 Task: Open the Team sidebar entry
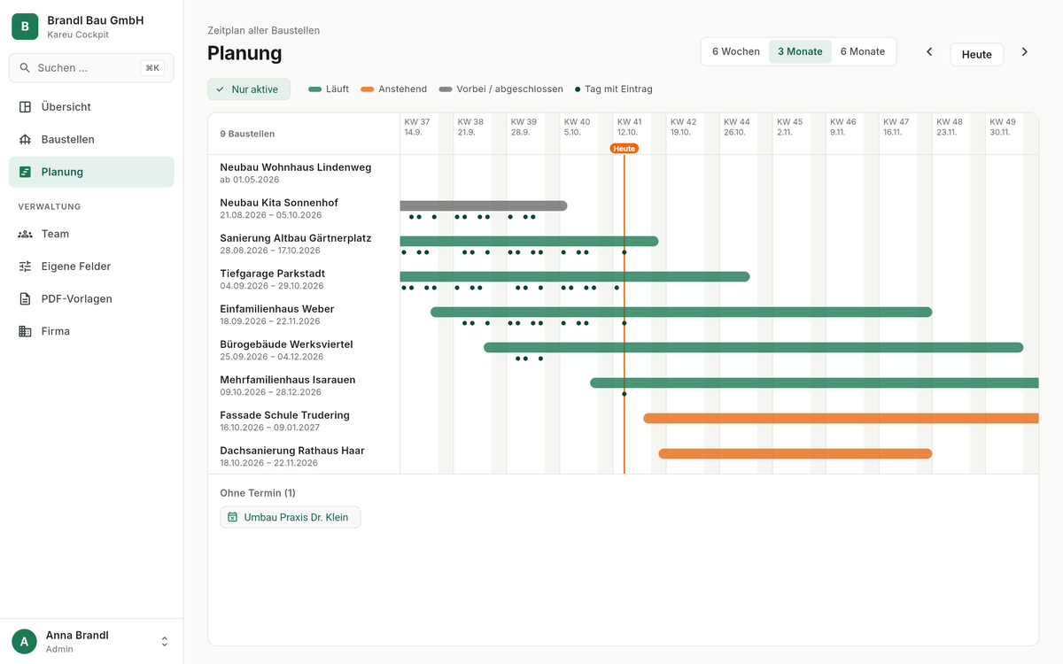[91, 234]
